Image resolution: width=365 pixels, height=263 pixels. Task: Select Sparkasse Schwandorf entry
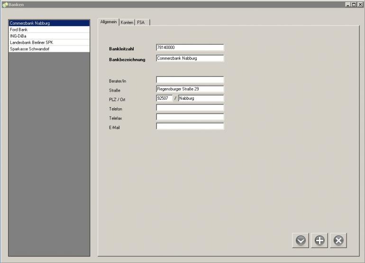click(x=49, y=49)
